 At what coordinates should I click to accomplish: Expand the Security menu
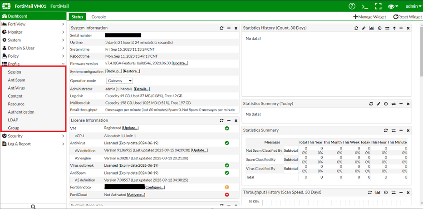(33, 136)
